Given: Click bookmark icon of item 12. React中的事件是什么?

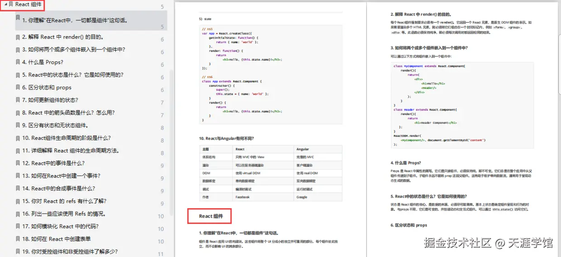Looking at the screenshot, I should 18,163.
